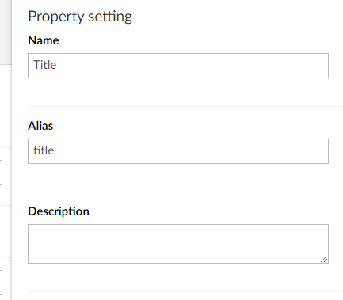The image size is (343, 300).
Task: Click the "Property setting" heading
Action: click(80, 17)
